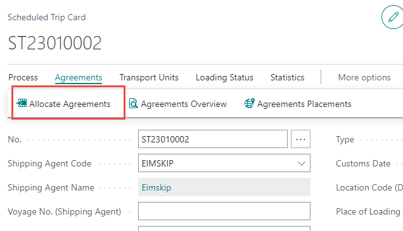
Task: Open the Loading Status menu
Action: click(x=224, y=77)
